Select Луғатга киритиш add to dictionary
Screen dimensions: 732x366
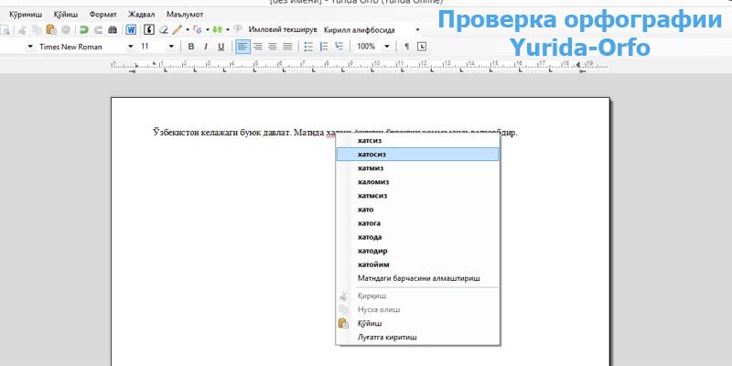click(418, 337)
